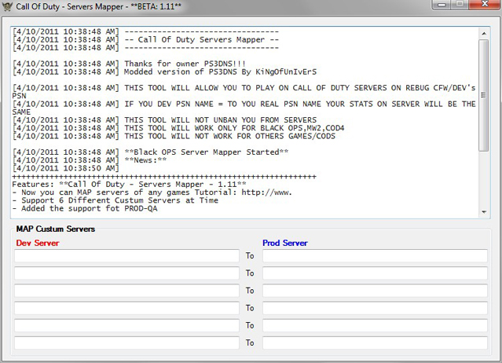
Task: Click the blue Prod Server label
Action: [285, 243]
